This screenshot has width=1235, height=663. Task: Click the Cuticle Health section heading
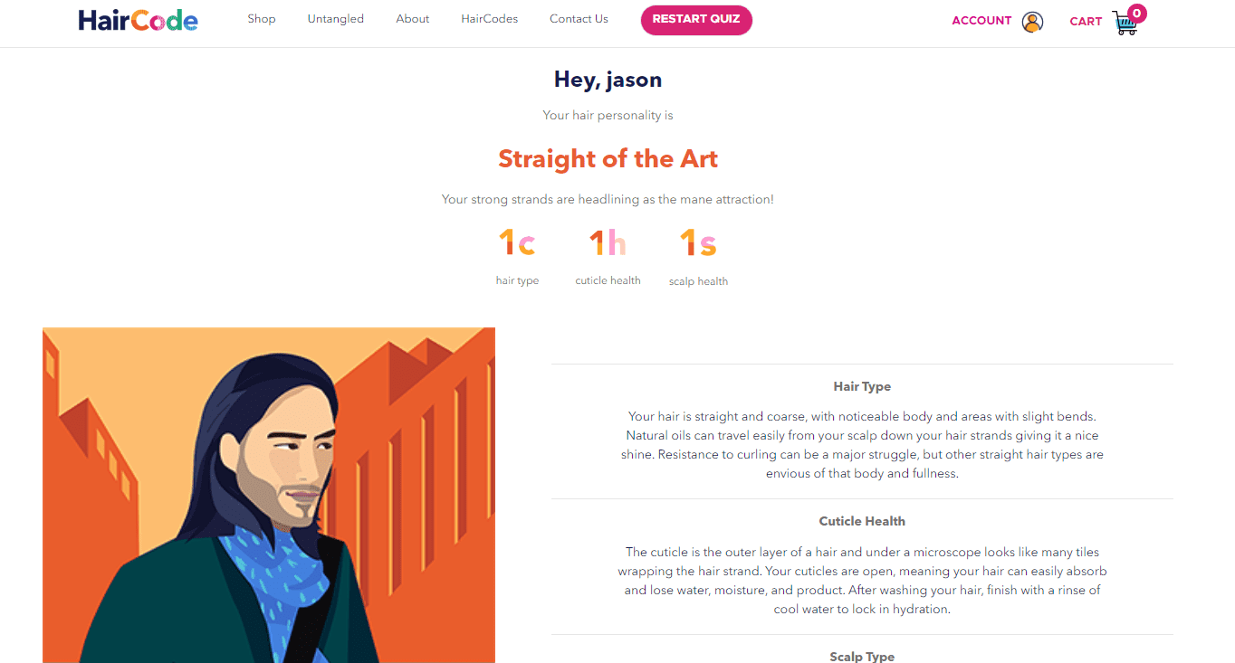(862, 521)
